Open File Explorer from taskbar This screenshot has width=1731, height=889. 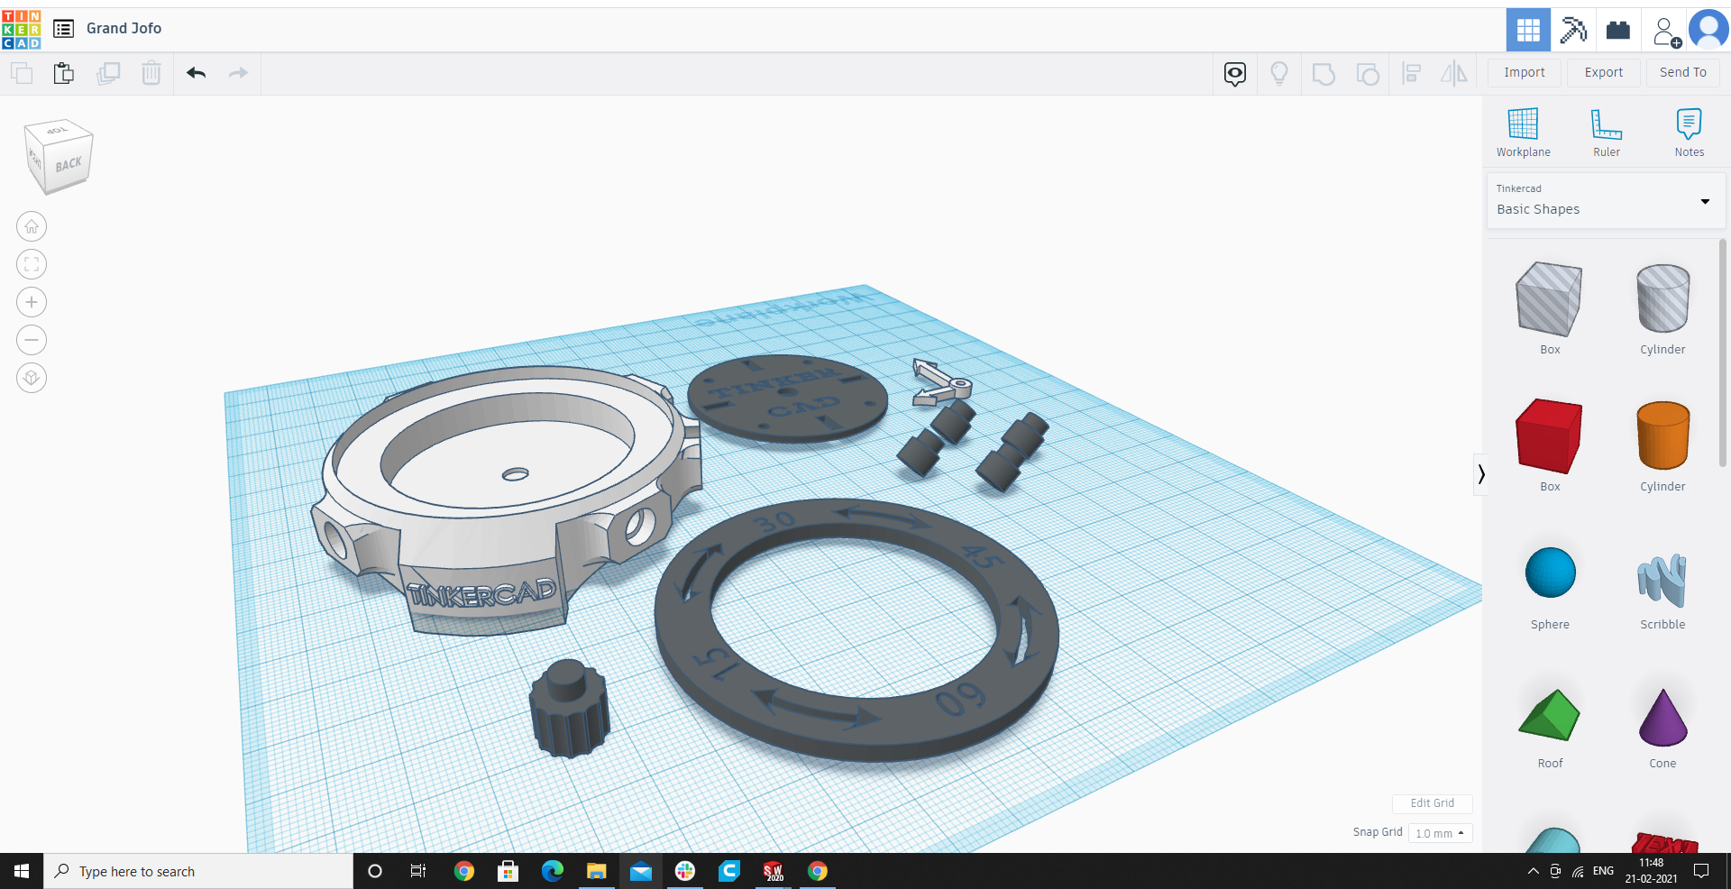pyautogui.click(x=596, y=871)
